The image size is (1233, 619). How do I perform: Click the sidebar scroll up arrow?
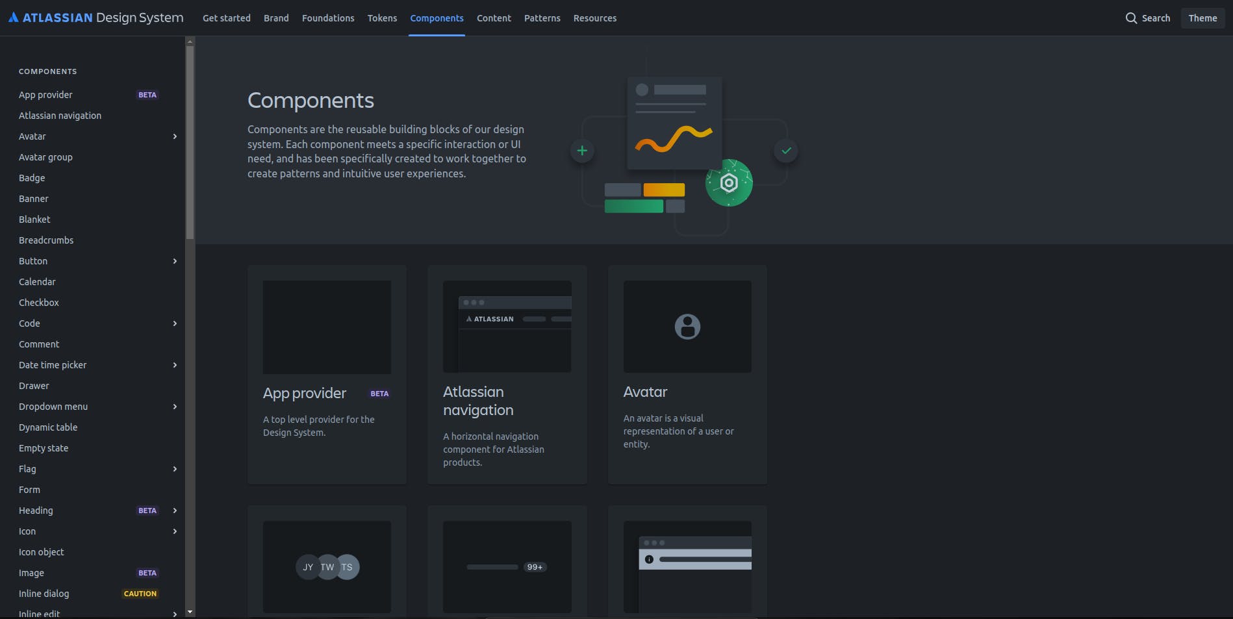point(190,42)
